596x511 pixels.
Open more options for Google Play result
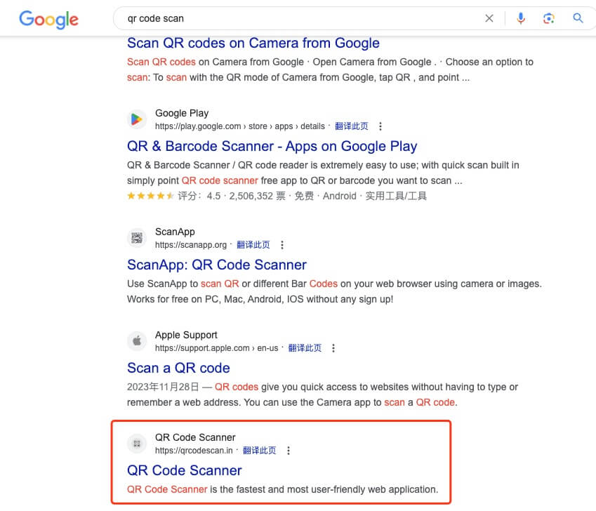pos(380,126)
